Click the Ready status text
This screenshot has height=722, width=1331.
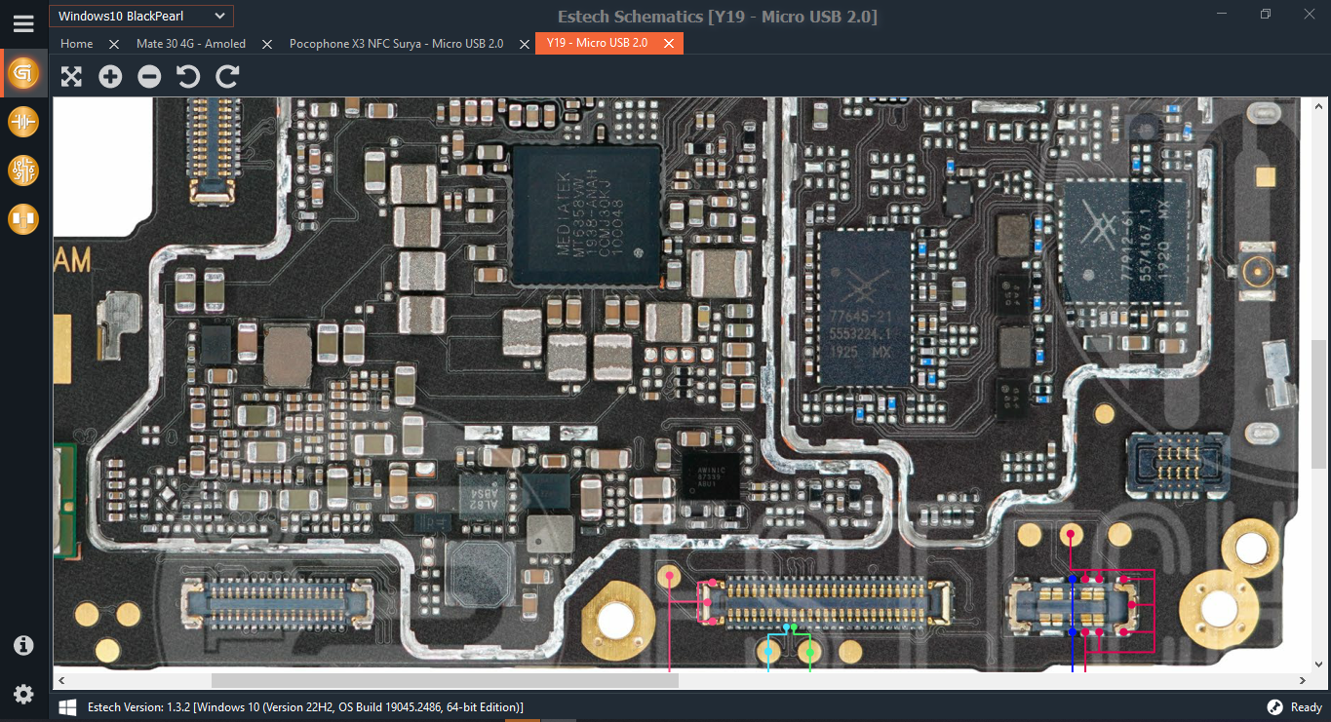(1307, 707)
